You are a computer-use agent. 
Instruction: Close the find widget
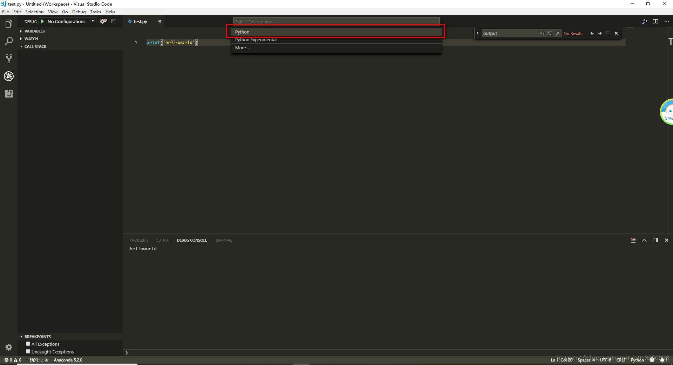pyautogui.click(x=616, y=33)
